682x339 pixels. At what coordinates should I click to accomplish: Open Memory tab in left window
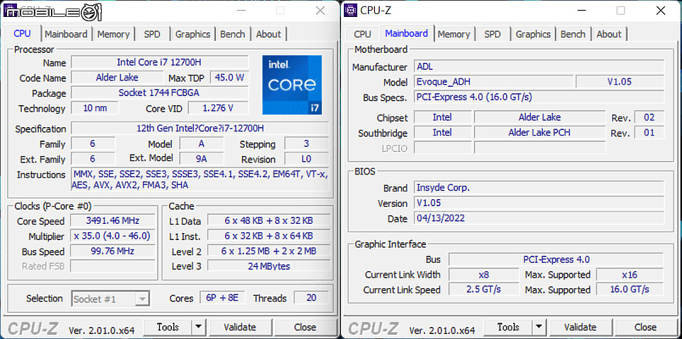tap(113, 34)
